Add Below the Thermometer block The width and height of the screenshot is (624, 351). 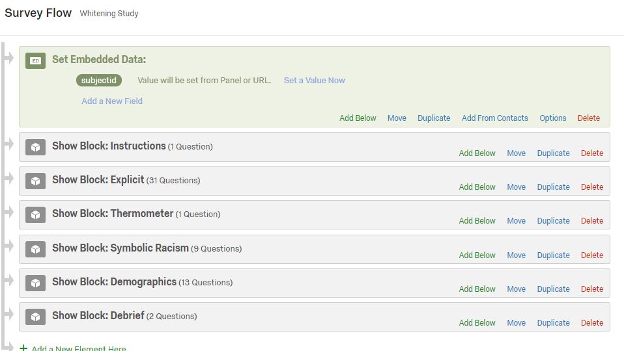(477, 220)
